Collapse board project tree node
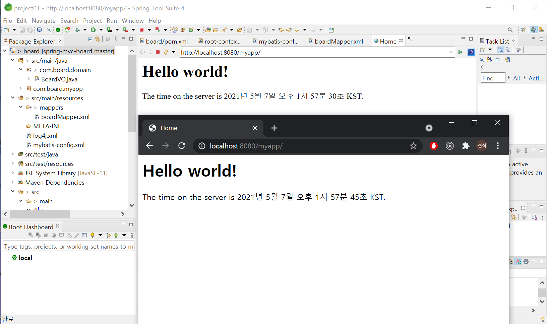Image resolution: width=547 pixels, height=324 pixels. [5, 51]
